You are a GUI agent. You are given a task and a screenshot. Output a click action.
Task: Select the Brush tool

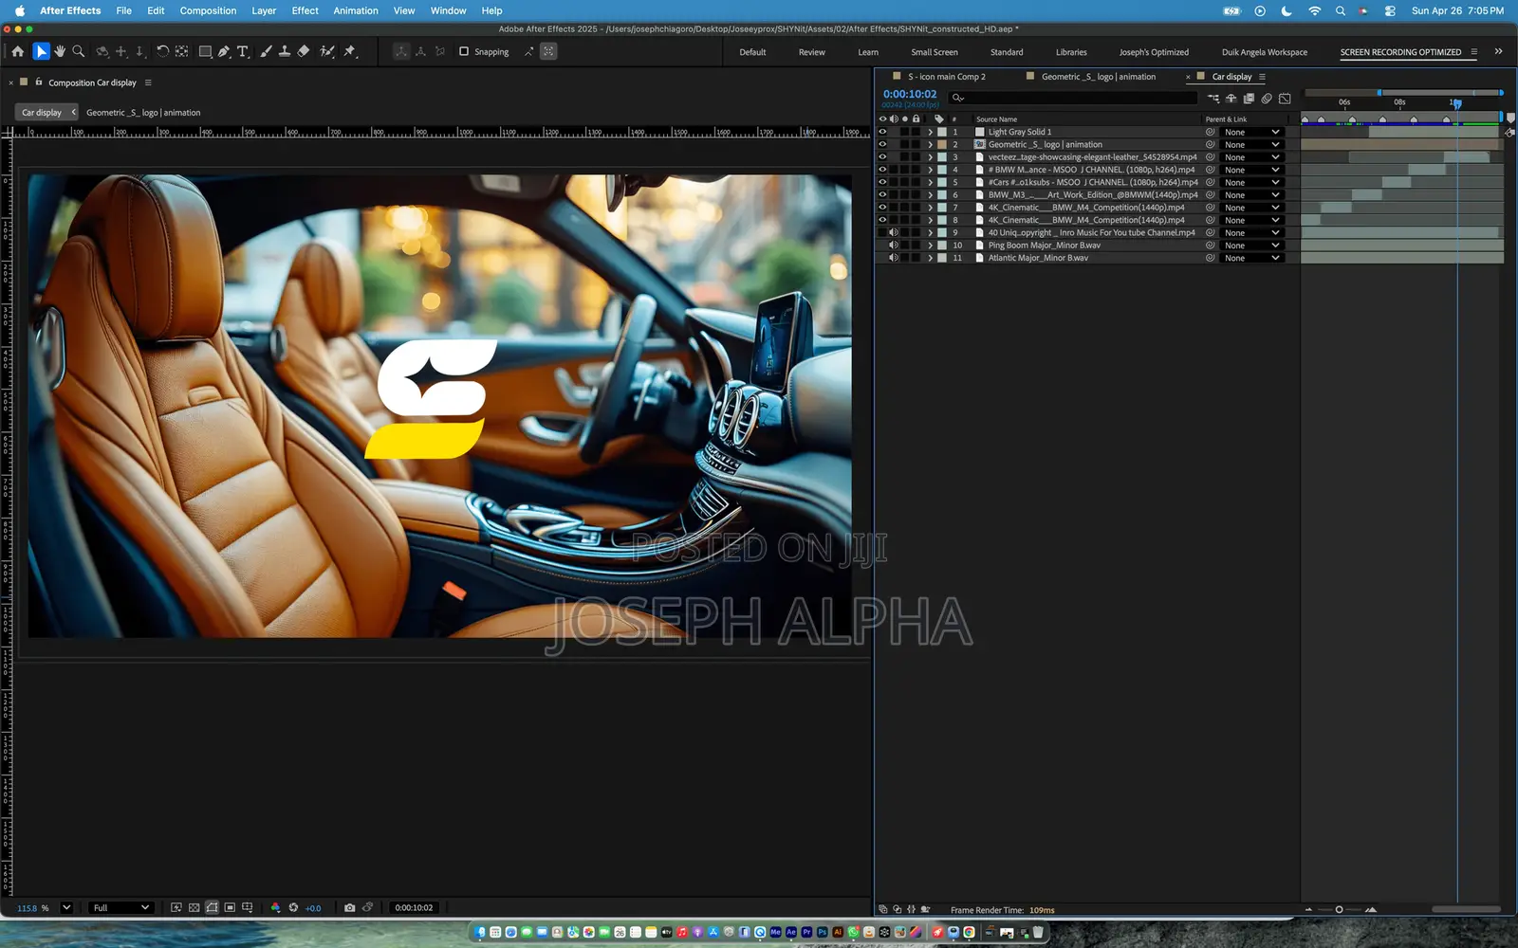pos(266,51)
